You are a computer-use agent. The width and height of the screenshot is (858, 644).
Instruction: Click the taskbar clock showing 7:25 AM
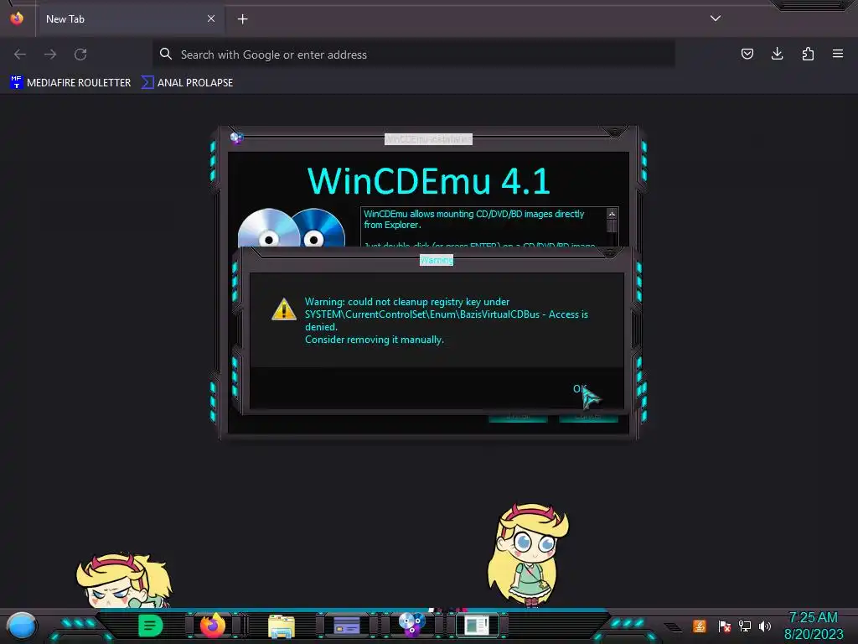click(814, 626)
